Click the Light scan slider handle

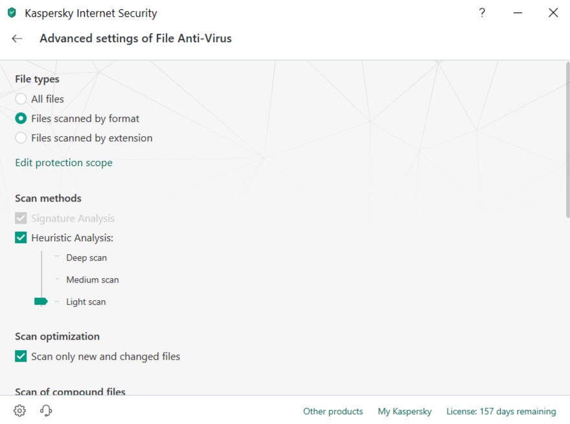pyautogui.click(x=41, y=301)
